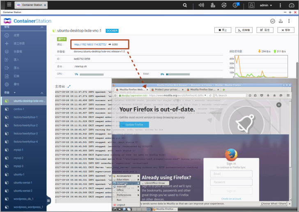Click the Firefox Search box
Screen dimensions: 299x212
[x=230, y=96]
